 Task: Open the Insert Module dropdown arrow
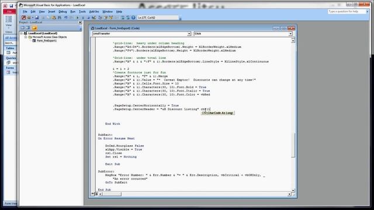pos(33,17)
